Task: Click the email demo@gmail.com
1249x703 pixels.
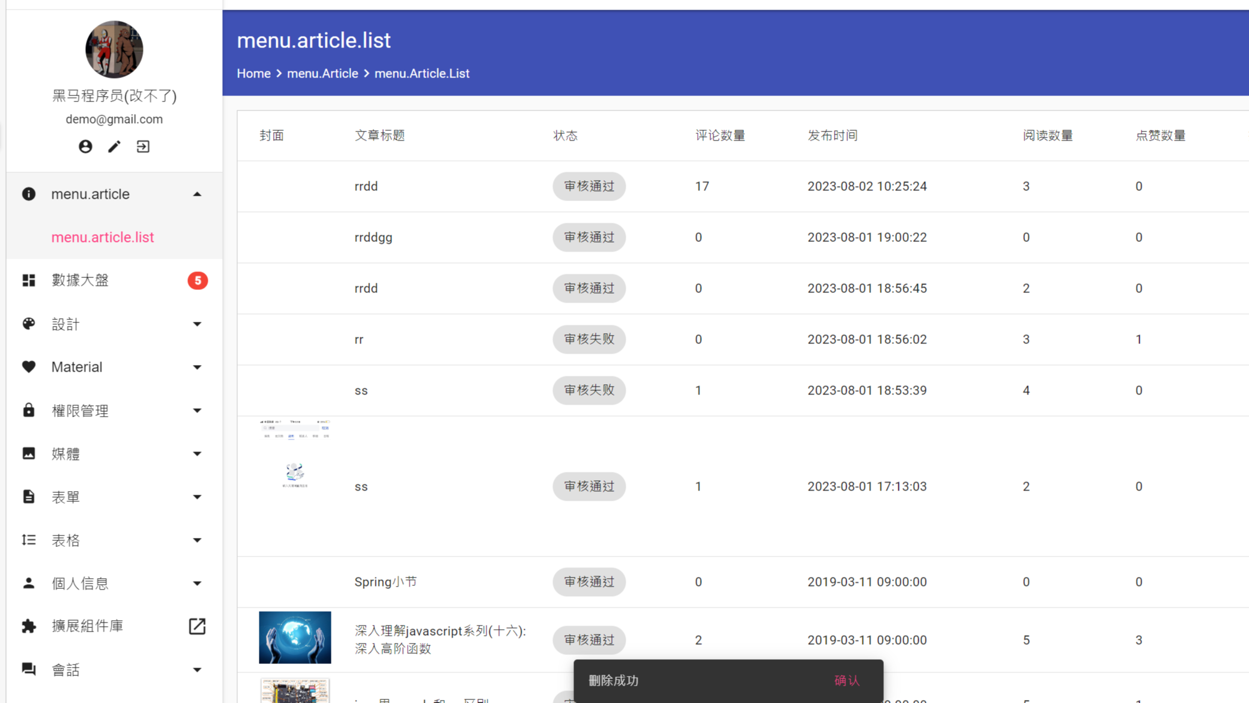Action: coord(114,119)
